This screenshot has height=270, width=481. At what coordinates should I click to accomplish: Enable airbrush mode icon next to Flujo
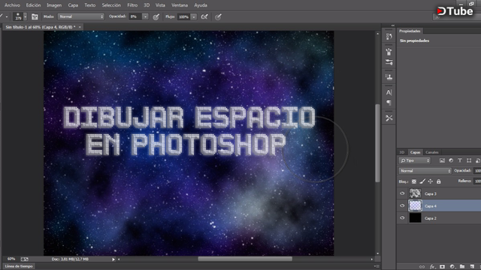(x=204, y=16)
